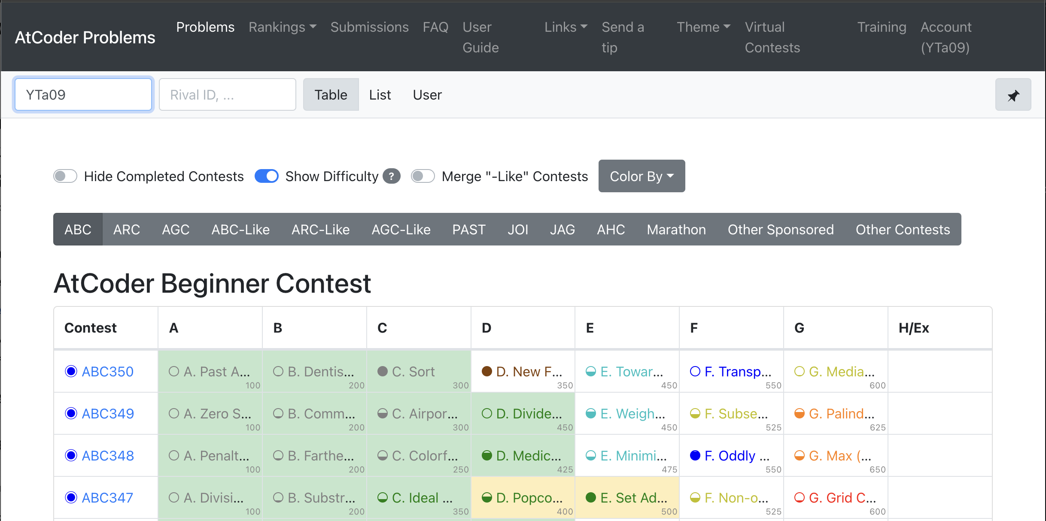Screen dimensions: 1046x521
Task: Toggle Merge "-Like" Contests switch
Action: (x=423, y=176)
